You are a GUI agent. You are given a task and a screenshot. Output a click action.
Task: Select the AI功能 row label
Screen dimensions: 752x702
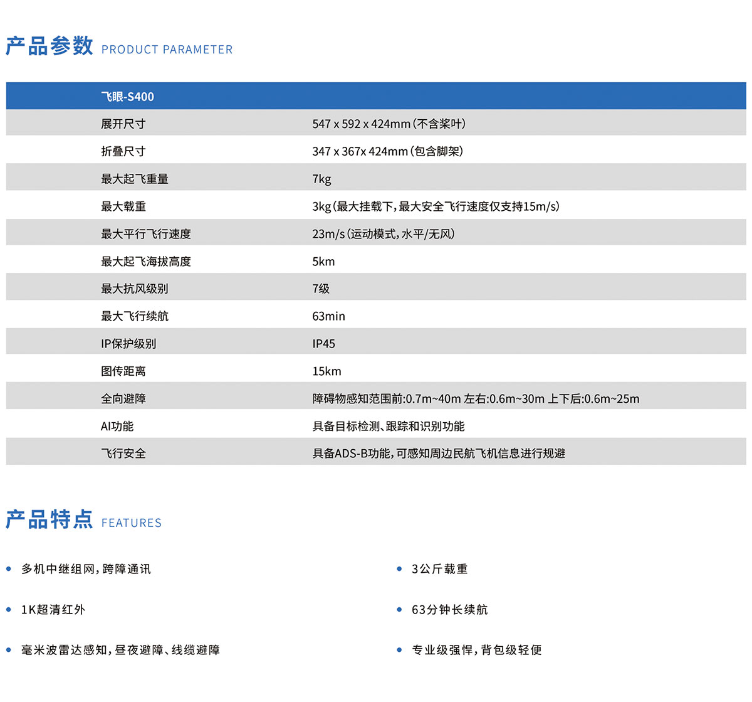(117, 427)
